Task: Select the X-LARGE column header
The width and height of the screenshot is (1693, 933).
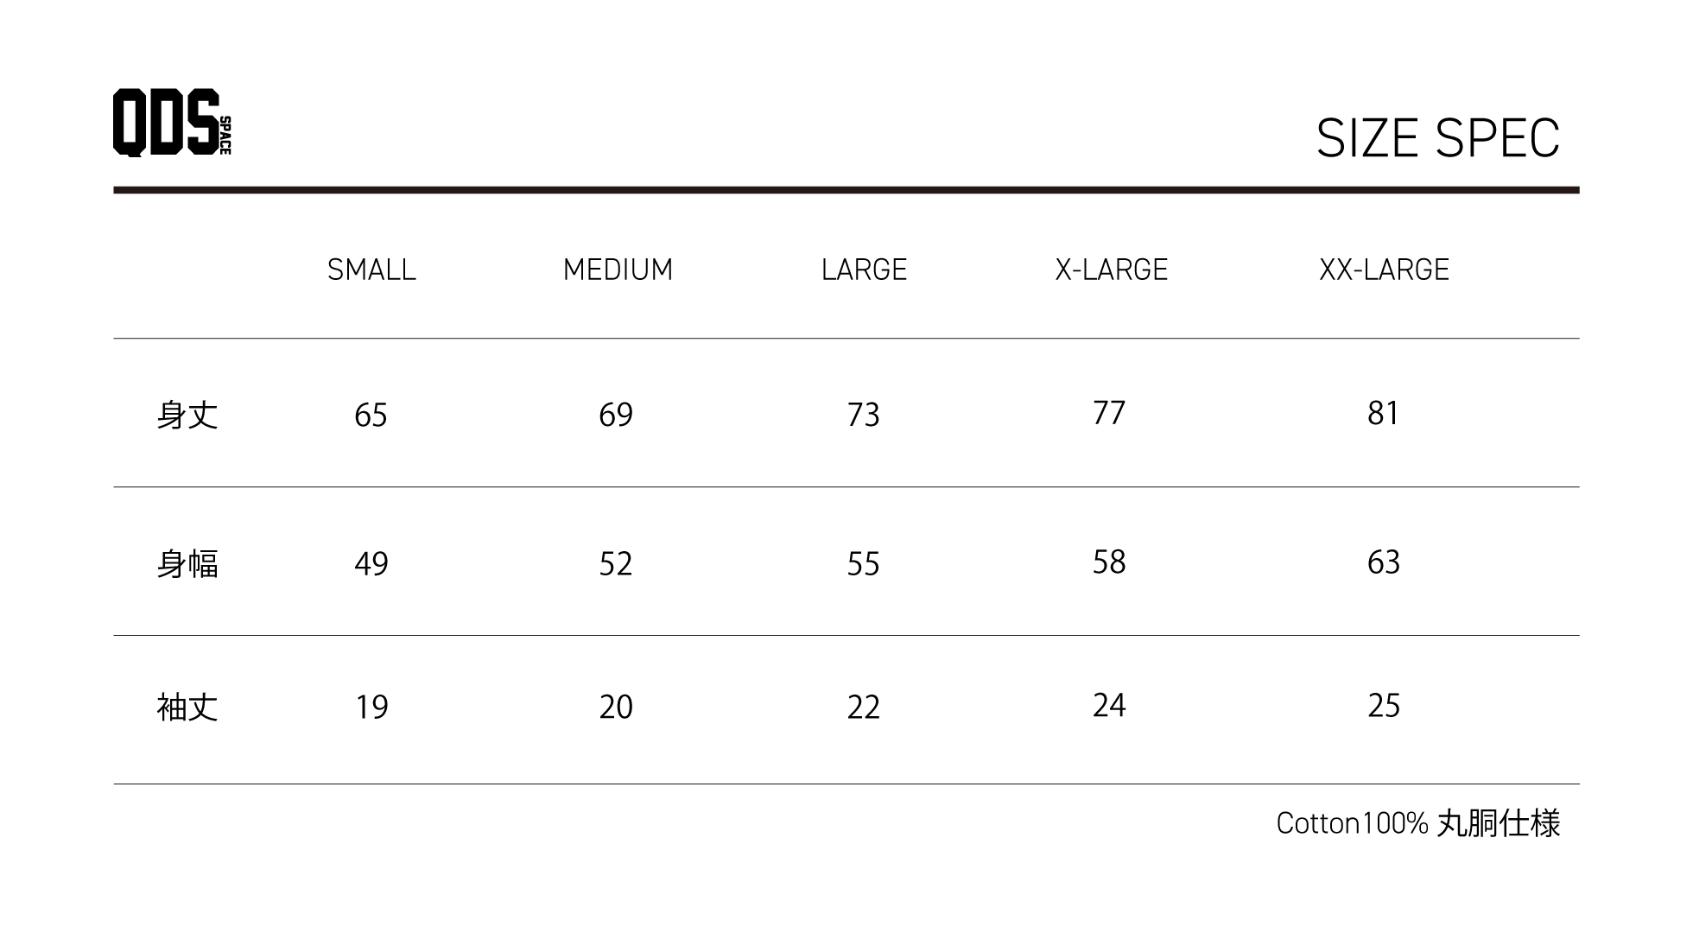Action: pos(1111,270)
